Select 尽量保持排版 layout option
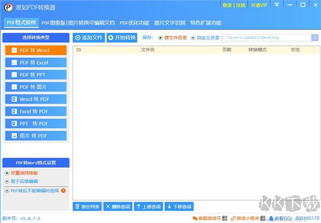The height and width of the screenshot is (223, 321). (x=7, y=173)
